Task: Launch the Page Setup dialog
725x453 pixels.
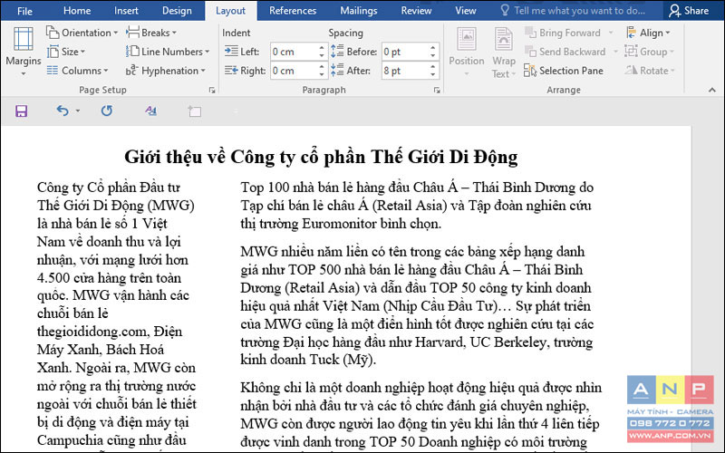Action: (x=212, y=90)
